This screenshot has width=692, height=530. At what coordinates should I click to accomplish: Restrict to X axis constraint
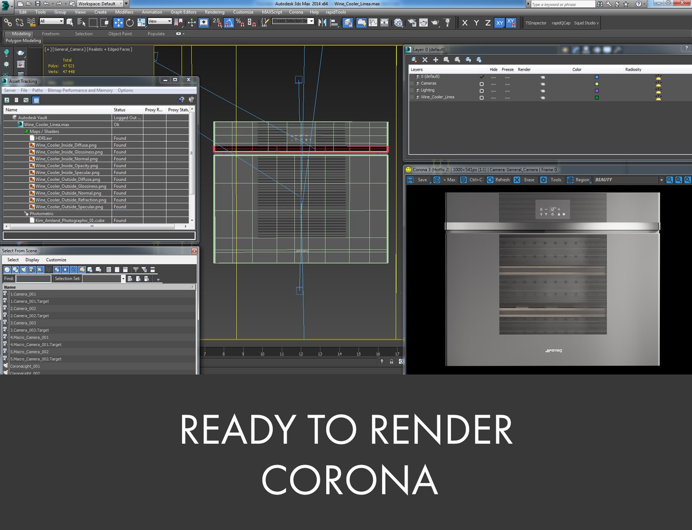pos(464,23)
